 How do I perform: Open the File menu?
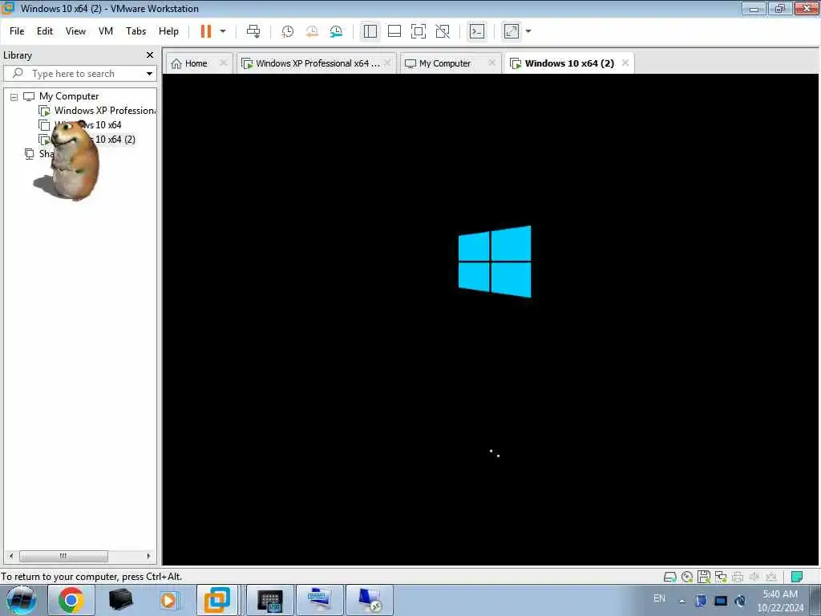click(x=17, y=31)
